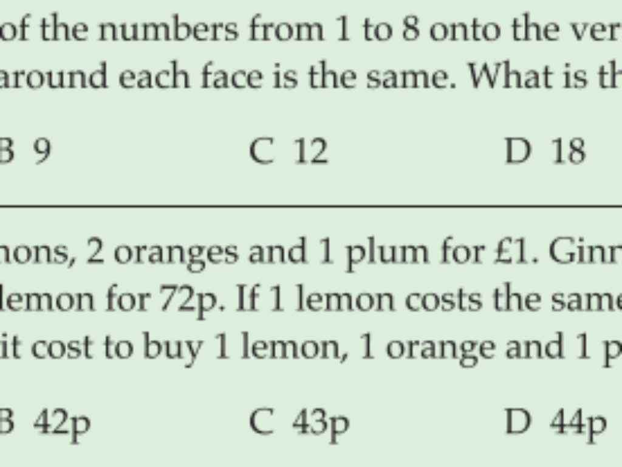Screen dimensions: 622x467
Task: Choose answer option C 43p
Action: [x=299, y=423]
